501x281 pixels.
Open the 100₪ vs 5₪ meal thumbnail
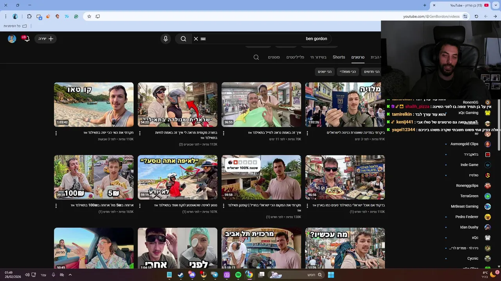pyautogui.click(x=94, y=177)
